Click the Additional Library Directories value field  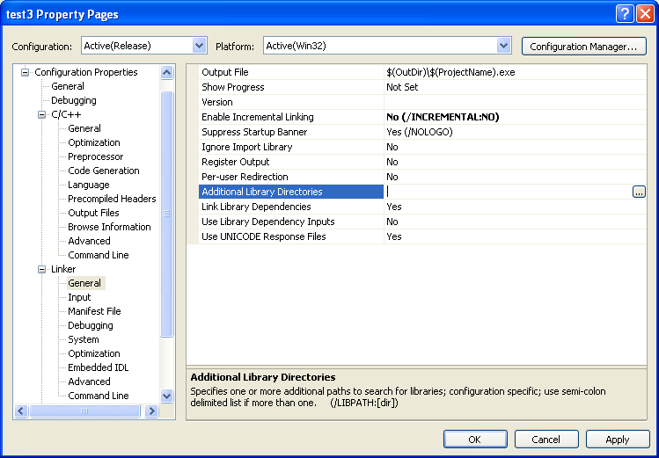(507, 192)
